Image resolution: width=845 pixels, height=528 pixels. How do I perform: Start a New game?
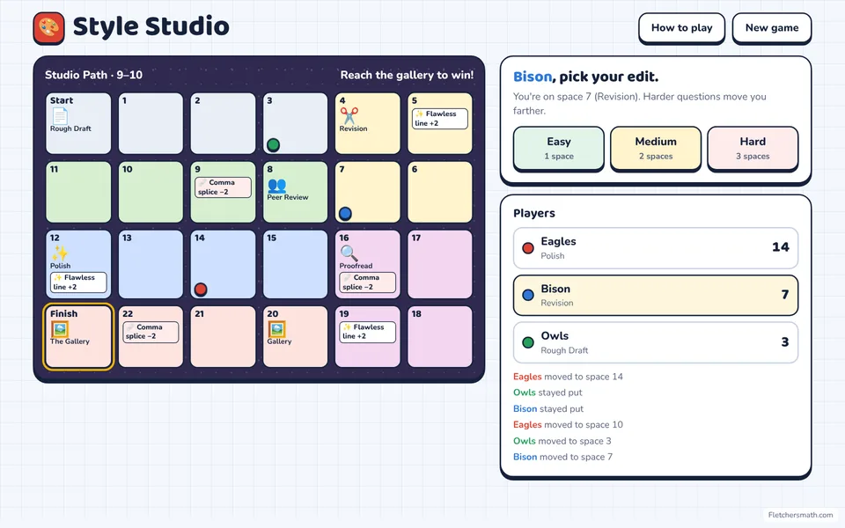point(772,28)
